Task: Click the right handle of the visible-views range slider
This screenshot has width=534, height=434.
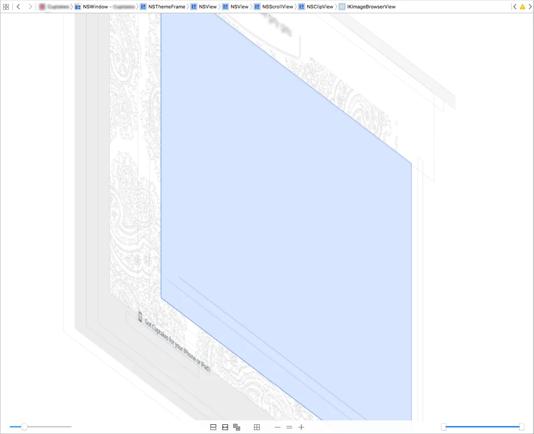Action: [x=522, y=427]
